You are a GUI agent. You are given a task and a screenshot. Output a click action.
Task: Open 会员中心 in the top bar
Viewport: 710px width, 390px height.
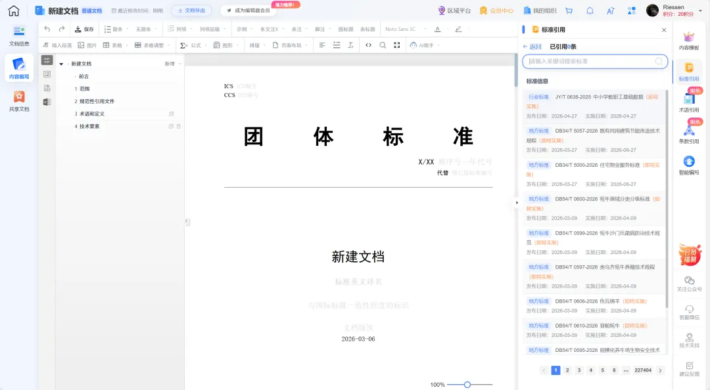496,11
